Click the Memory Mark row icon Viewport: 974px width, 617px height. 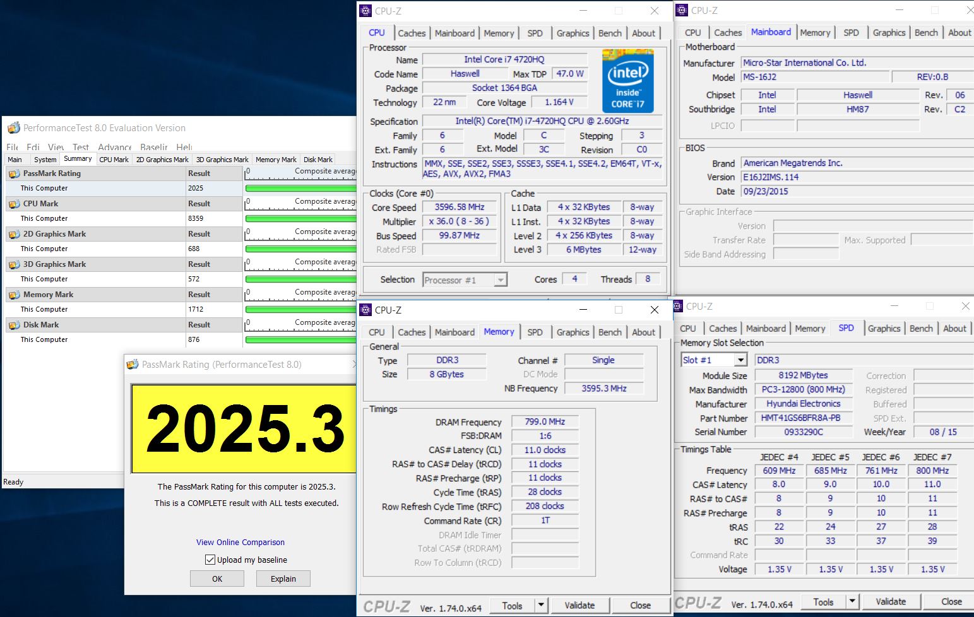pyautogui.click(x=14, y=295)
